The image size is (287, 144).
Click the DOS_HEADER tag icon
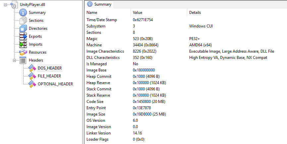coord(32,68)
